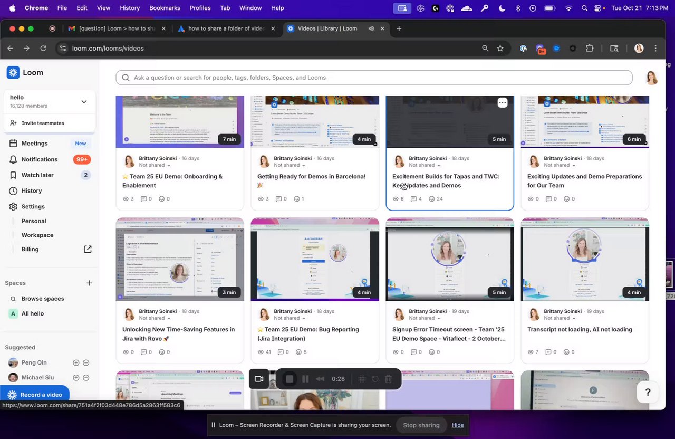Viewport: 675px width, 439px height.
Task: Reload the Loom page
Action: click(43, 48)
